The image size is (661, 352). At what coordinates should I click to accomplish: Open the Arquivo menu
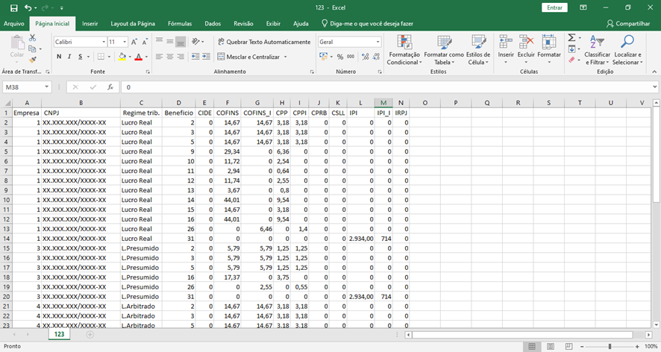(x=14, y=24)
